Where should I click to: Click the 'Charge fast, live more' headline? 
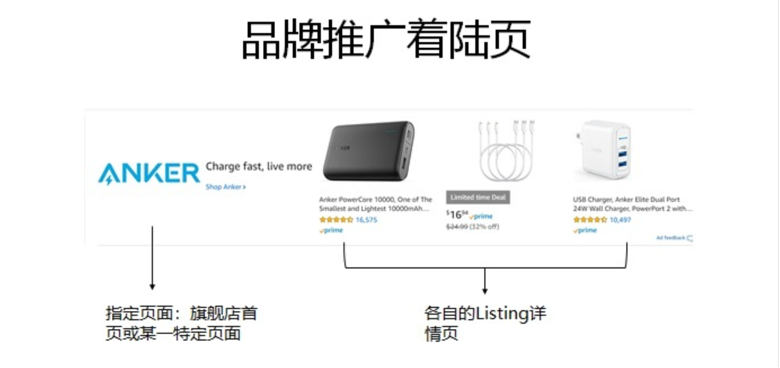click(x=258, y=167)
